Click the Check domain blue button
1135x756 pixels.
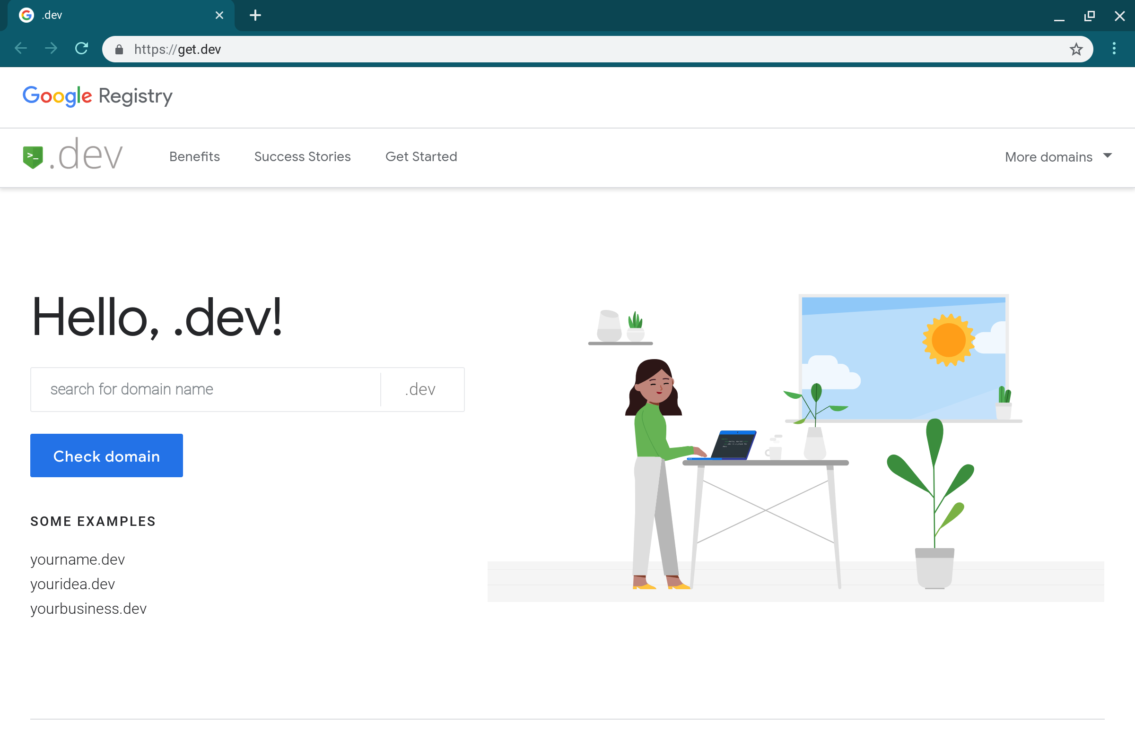[x=106, y=455]
